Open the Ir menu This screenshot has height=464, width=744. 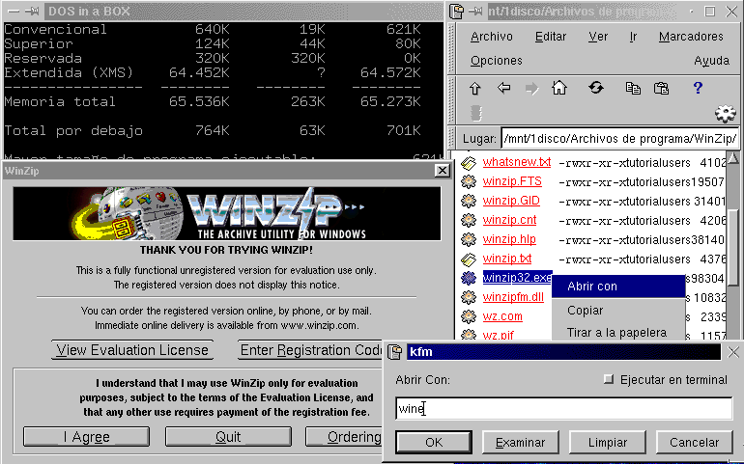point(633,37)
